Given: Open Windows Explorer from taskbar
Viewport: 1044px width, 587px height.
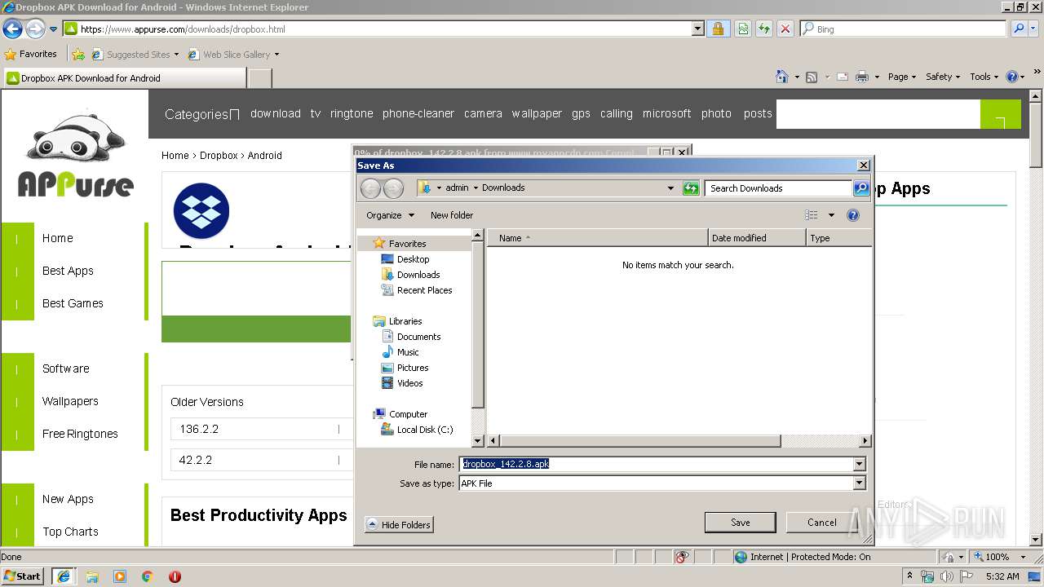Looking at the screenshot, I should click(92, 576).
